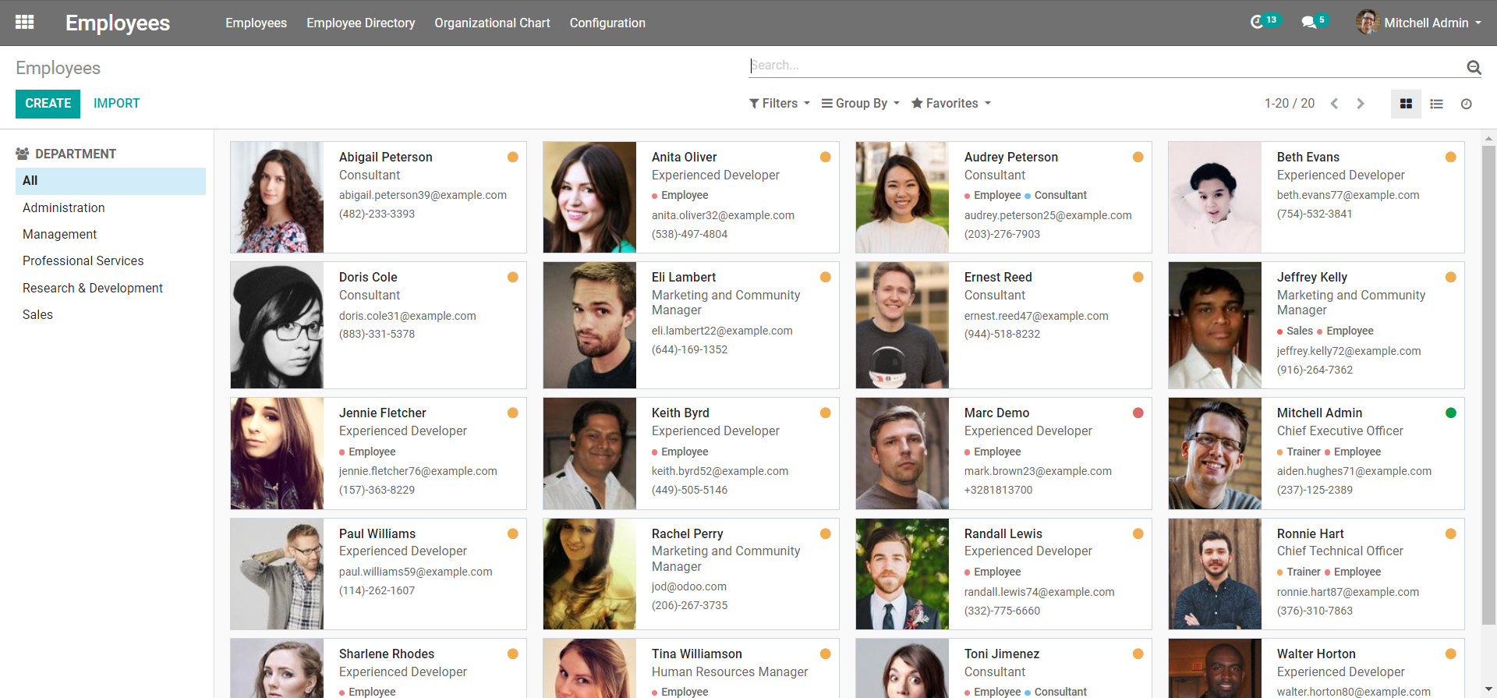
Task: Click Randall Lewis' orange status dot
Action: pyautogui.click(x=1138, y=533)
